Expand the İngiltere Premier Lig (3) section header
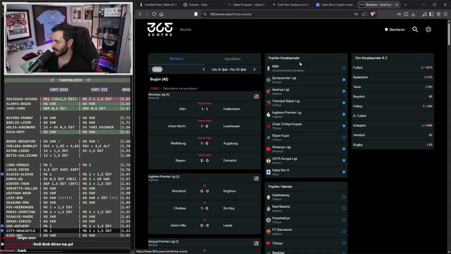 click(204, 178)
